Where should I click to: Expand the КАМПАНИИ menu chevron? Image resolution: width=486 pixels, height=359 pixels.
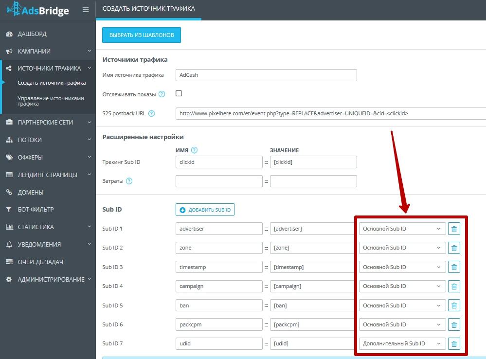coord(89,51)
